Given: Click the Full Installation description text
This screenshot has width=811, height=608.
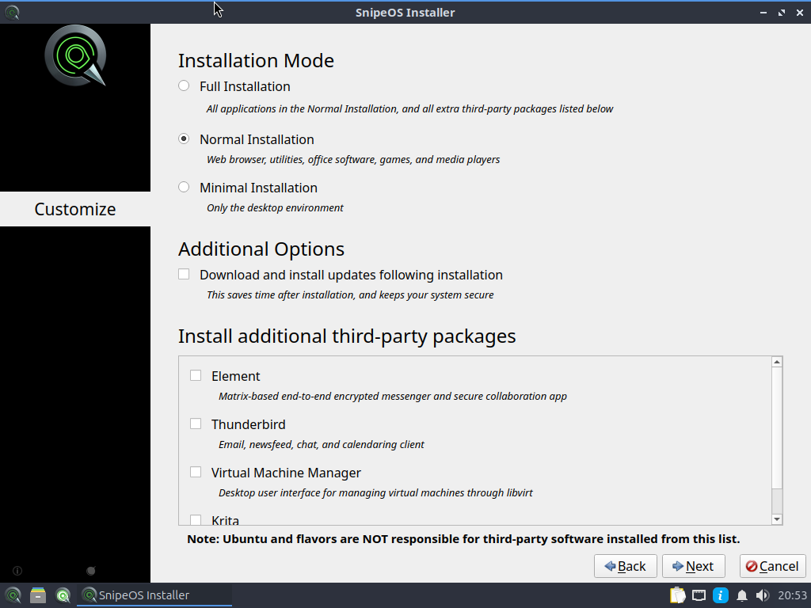Looking at the screenshot, I should (x=409, y=108).
